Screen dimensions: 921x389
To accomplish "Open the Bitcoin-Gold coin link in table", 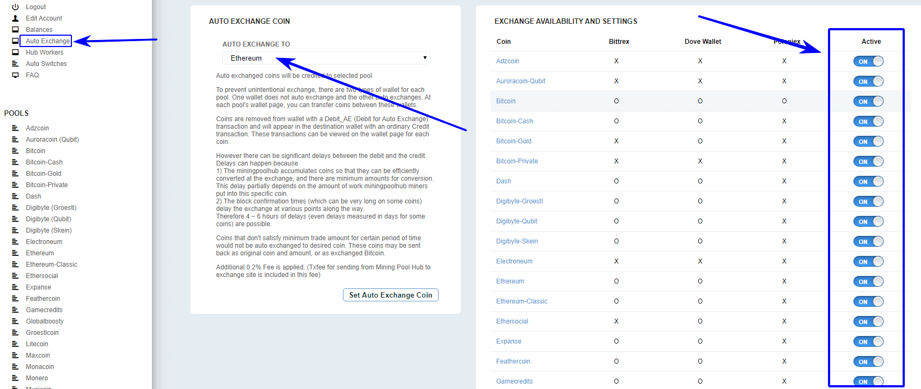I will (x=514, y=141).
